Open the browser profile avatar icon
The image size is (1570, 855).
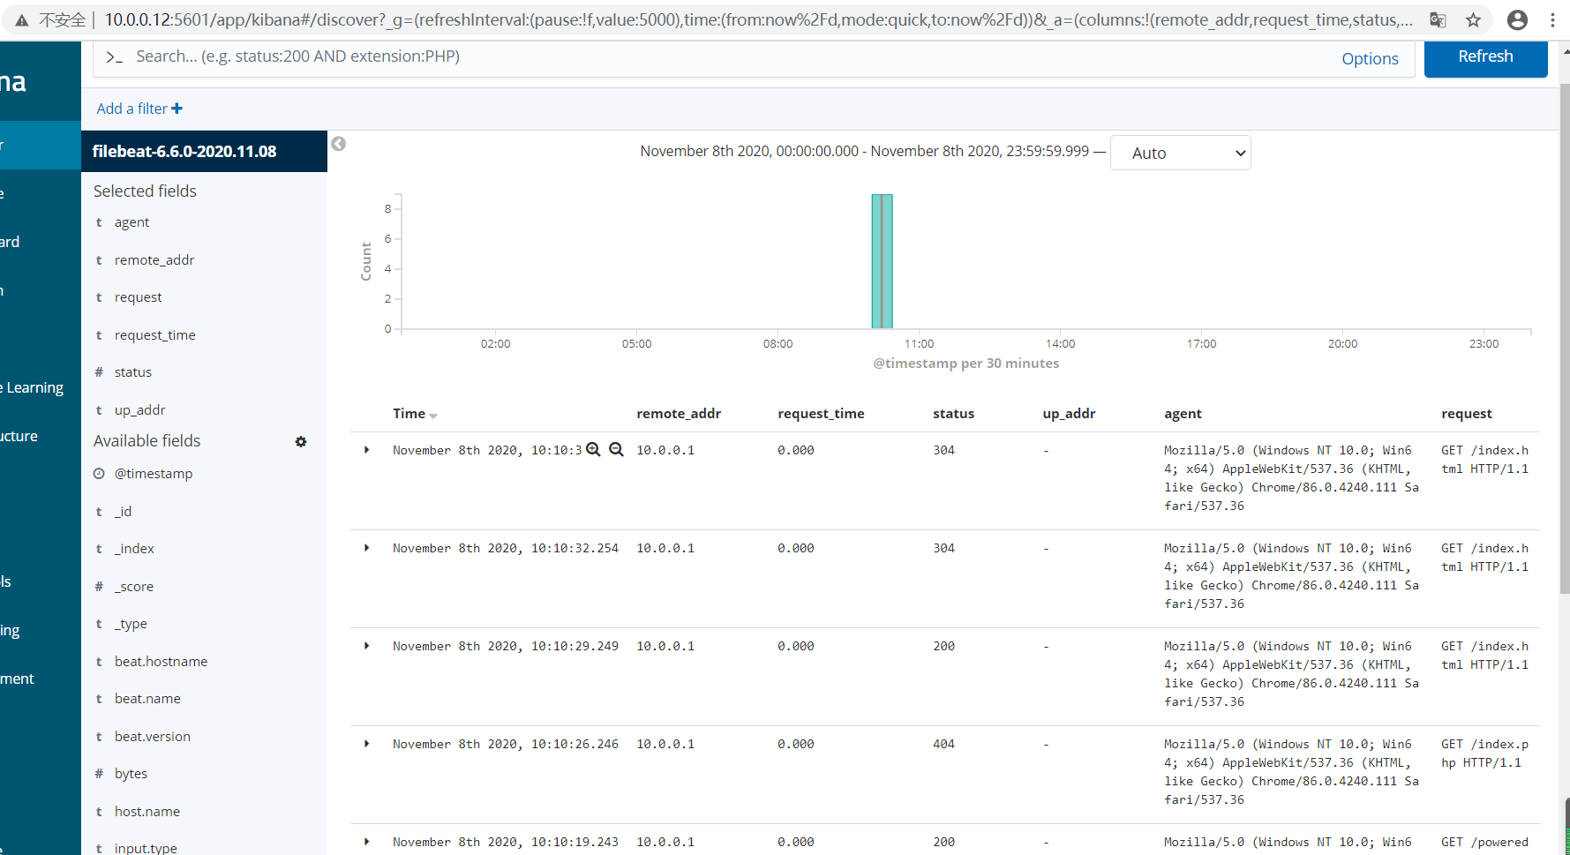pos(1517,19)
